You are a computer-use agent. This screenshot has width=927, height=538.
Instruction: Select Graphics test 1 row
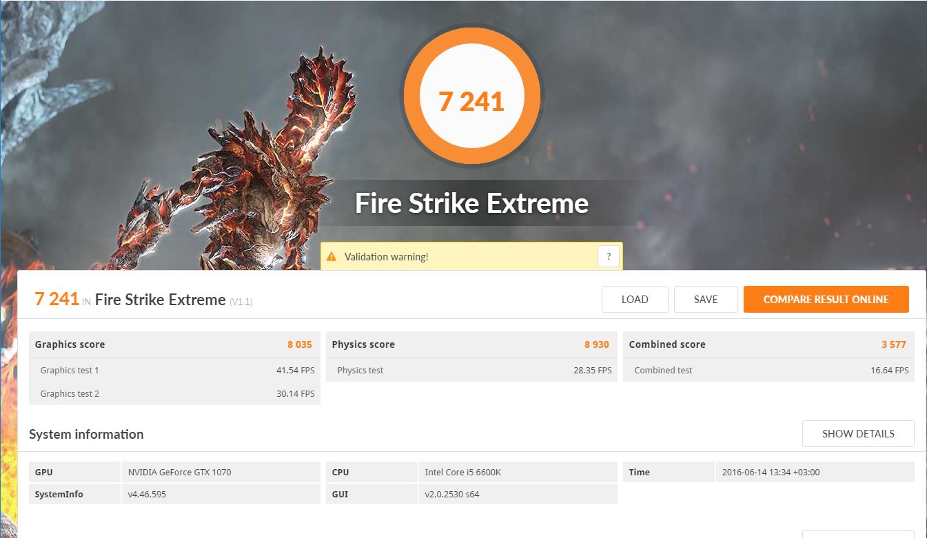tap(175, 370)
